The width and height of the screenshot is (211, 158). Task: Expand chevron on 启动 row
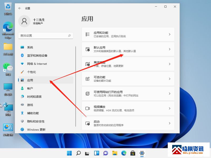[170, 123]
